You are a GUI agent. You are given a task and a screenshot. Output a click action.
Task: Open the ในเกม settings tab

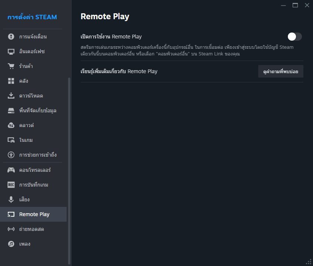tap(26, 140)
